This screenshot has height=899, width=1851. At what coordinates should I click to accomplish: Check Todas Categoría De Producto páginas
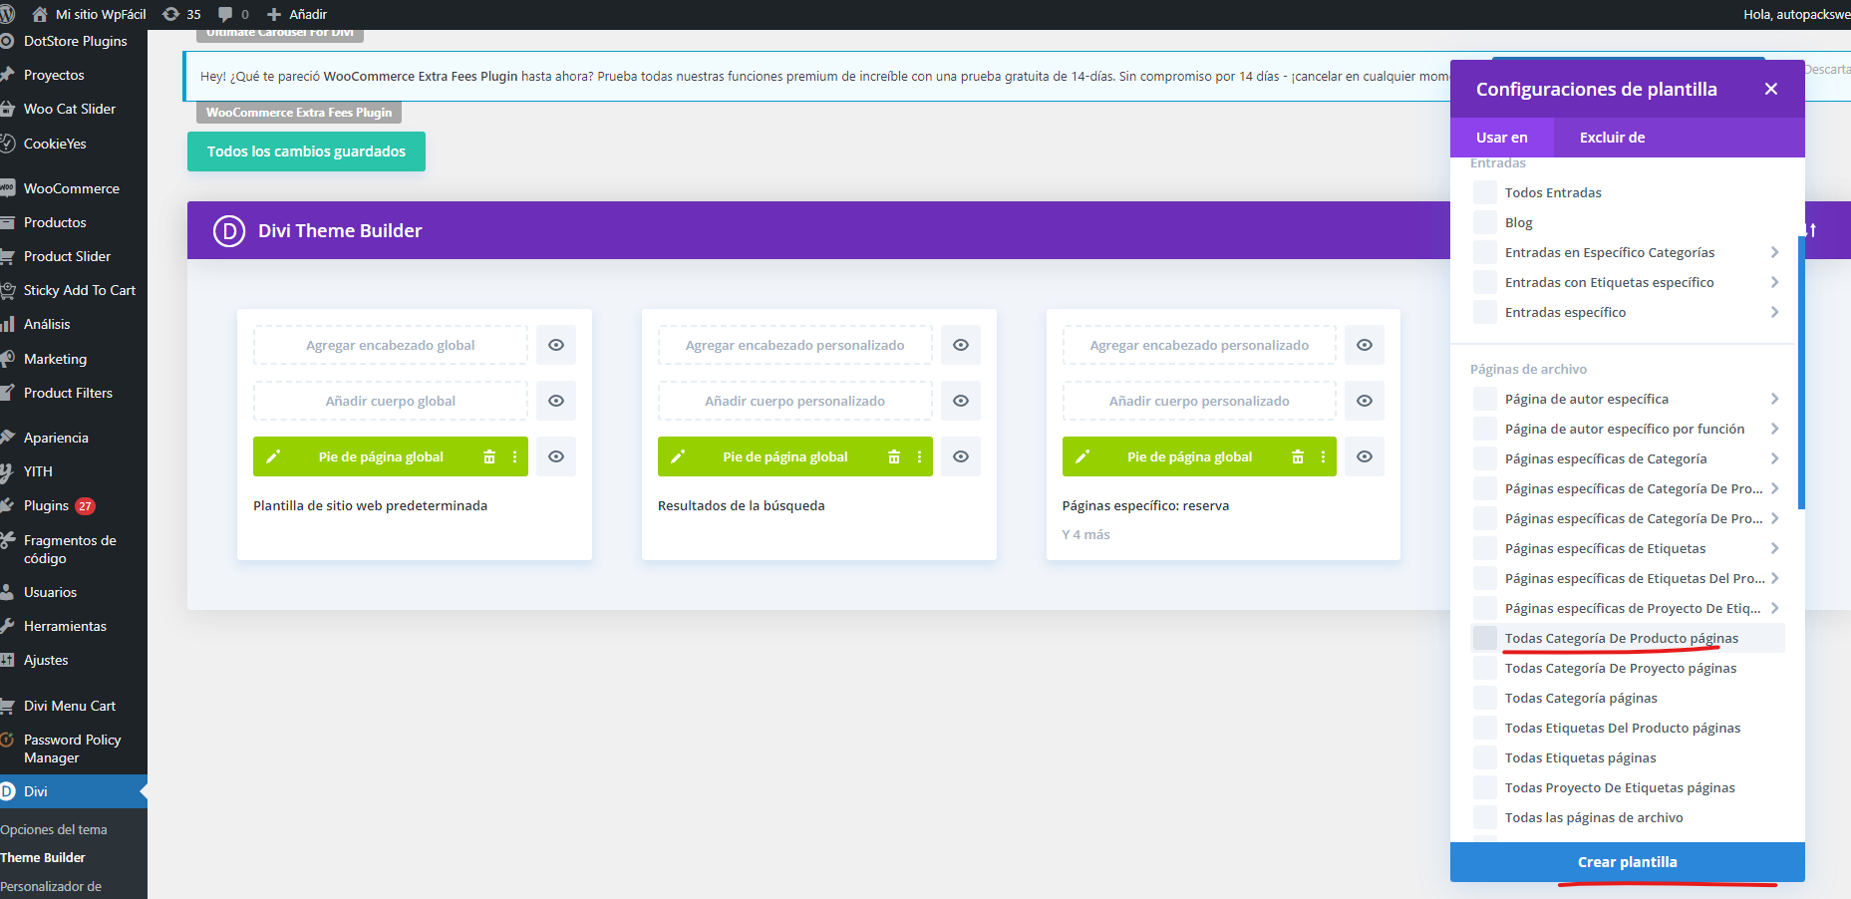[x=1485, y=638]
